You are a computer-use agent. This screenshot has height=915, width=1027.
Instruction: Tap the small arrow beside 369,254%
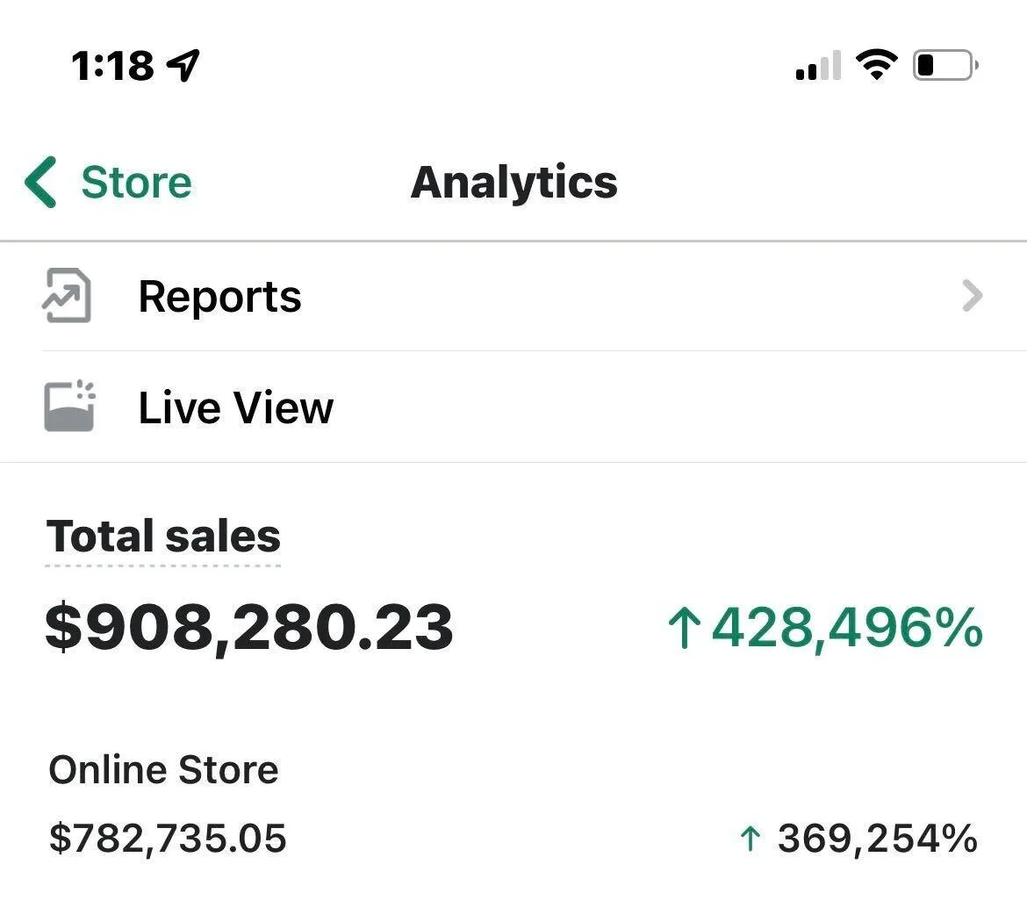click(x=749, y=839)
